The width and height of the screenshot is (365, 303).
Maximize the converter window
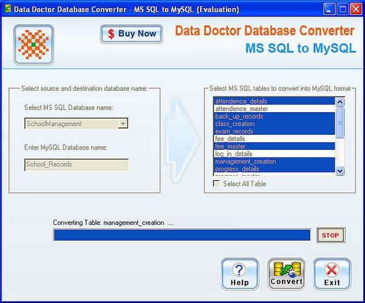(342, 9)
